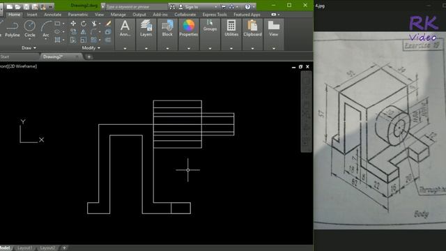Expand the Quick Access toolbar customize arrow

(51, 6)
